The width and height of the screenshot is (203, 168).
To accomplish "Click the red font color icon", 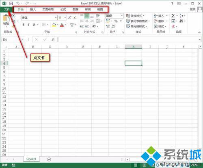I will (62, 25).
